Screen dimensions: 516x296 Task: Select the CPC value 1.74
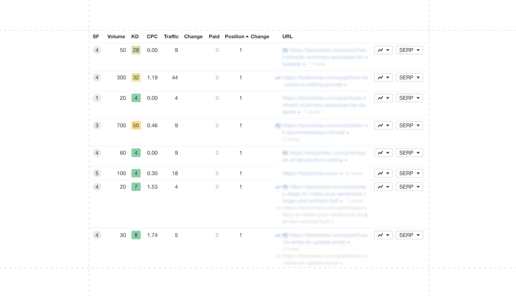tap(152, 235)
